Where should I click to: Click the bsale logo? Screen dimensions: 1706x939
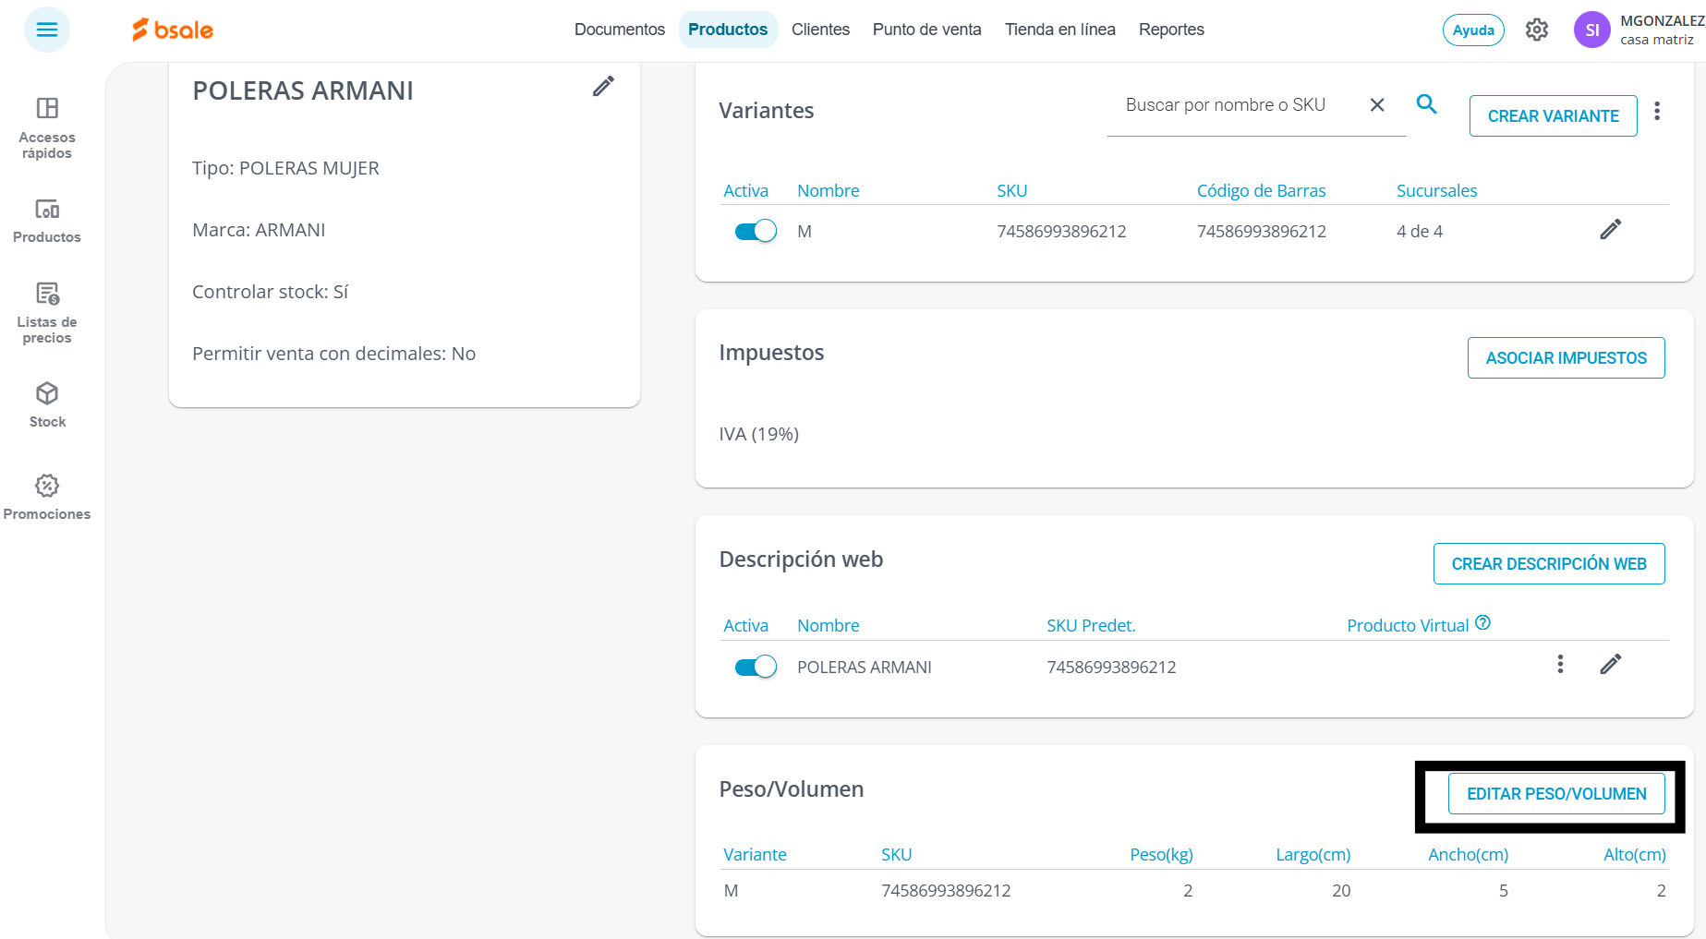click(x=173, y=30)
